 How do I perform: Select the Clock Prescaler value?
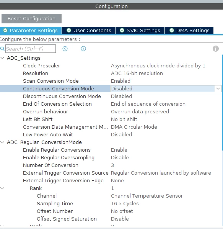(158, 66)
